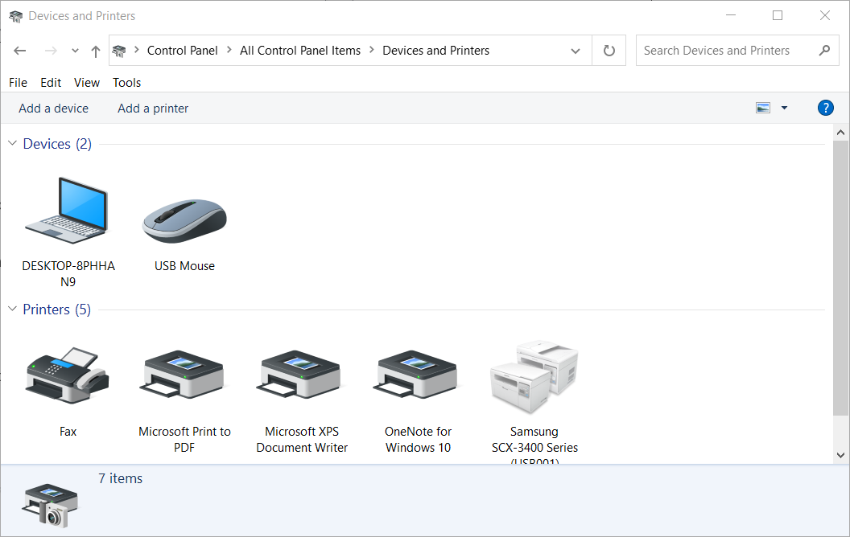Select the OneNote for Windows 10 printer icon
Viewport: 850px width, 537px height.
pos(418,375)
